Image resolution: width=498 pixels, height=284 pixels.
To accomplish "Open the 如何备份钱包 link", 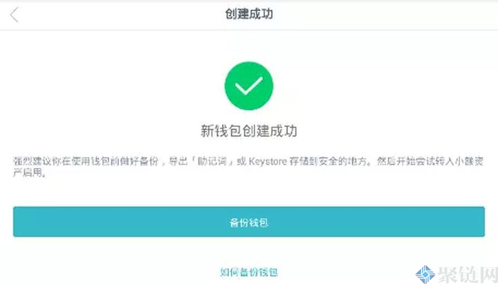I will pyautogui.click(x=249, y=272).
